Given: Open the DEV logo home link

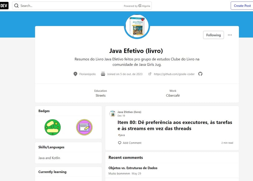Looking at the screenshot, I should click(x=4, y=6).
